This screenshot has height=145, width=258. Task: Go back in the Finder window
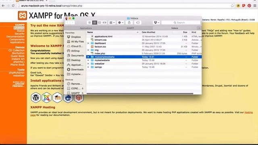click(68, 23)
